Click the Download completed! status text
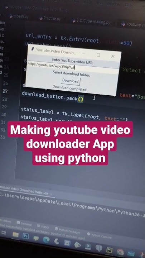The height and width of the screenshot is (258, 145). click(x=70, y=88)
